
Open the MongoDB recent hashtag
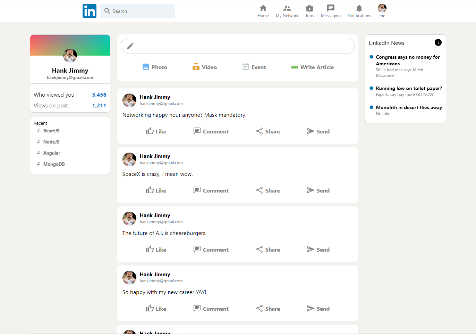[51, 164]
